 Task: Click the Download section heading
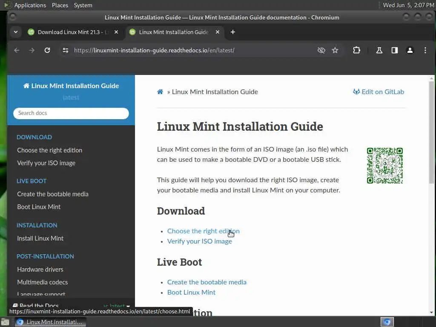click(181, 211)
